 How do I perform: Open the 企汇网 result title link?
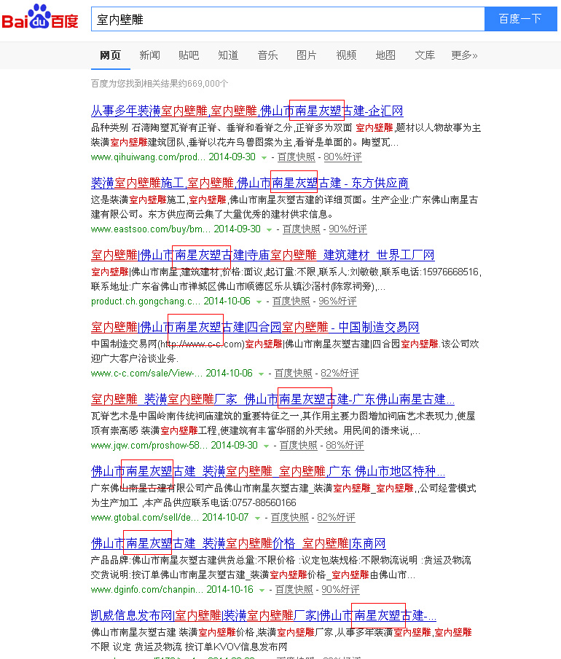tap(247, 111)
